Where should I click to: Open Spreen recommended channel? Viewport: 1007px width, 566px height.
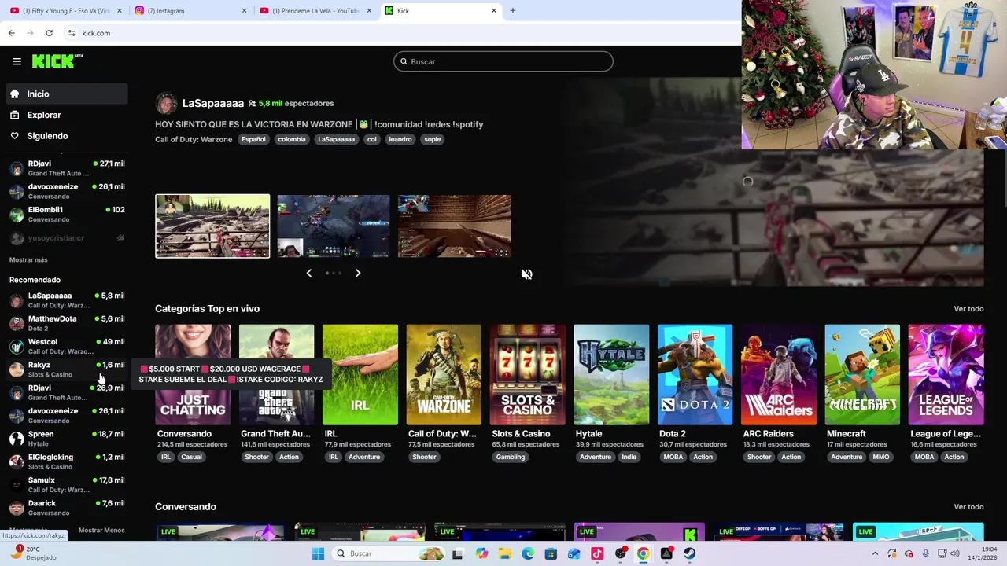[67, 438]
